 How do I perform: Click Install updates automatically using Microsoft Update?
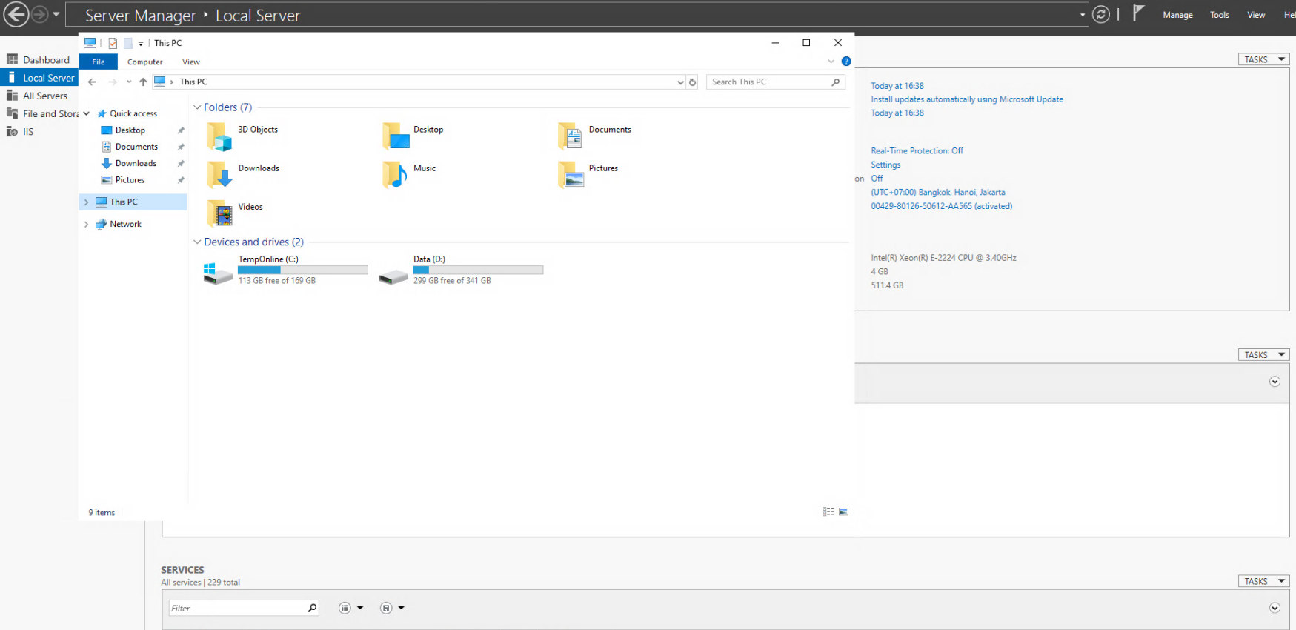(967, 99)
